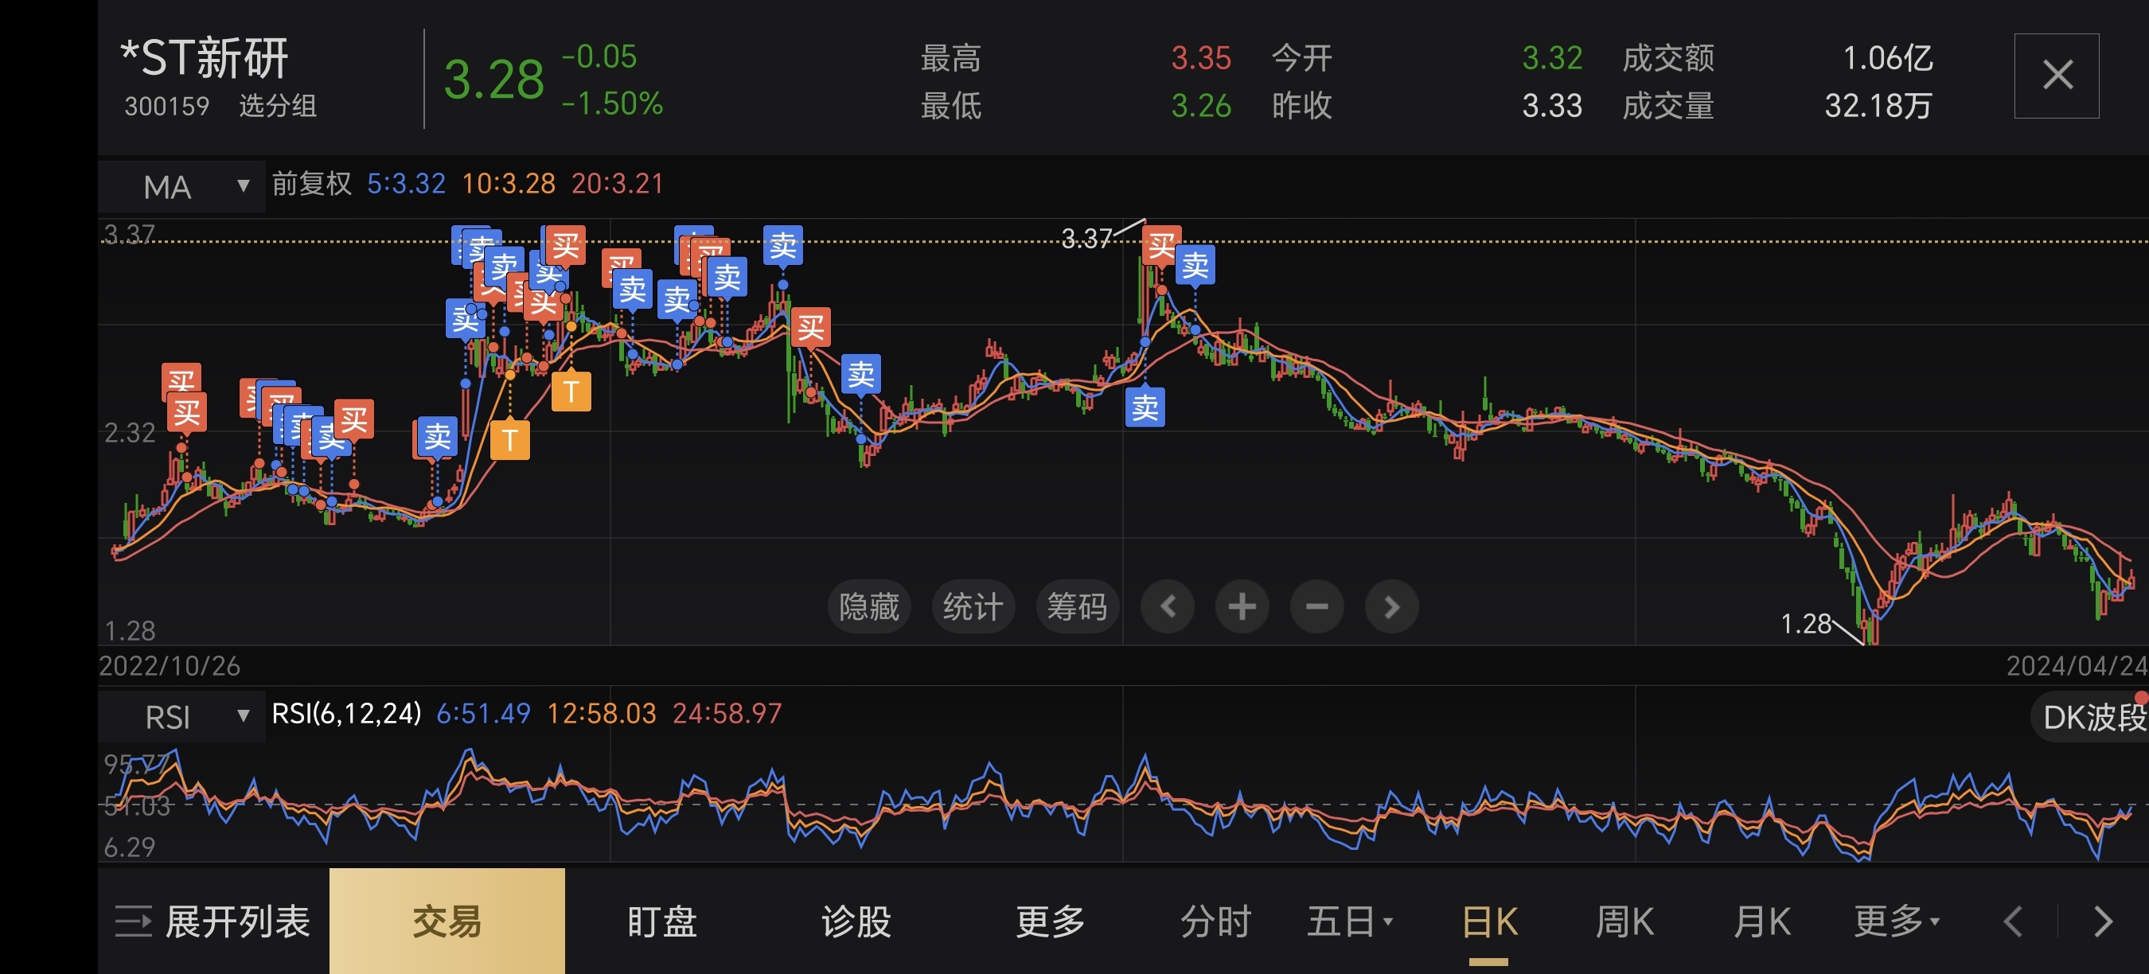Click 选分组 under the stock name
The height and width of the screenshot is (974, 2149).
pos(277,106)
